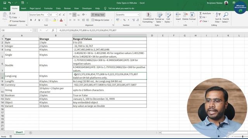Click the Name Box showing C8
This screenshot has width=248, height=139.
point(17,30)
